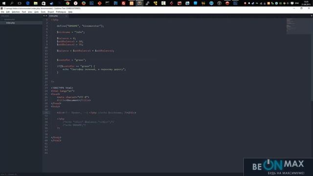Open the tab list dropdown arrow

pyautogui.click(x=312, y=16)
